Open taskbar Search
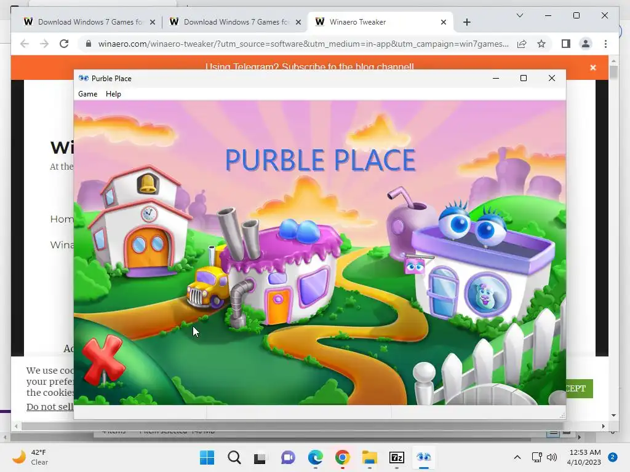 click(234, 457)
